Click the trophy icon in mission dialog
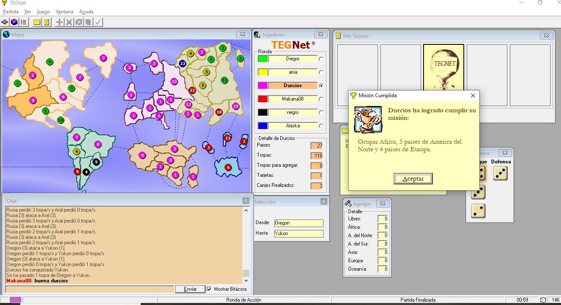The image size is (561, 305). (368, 120)
